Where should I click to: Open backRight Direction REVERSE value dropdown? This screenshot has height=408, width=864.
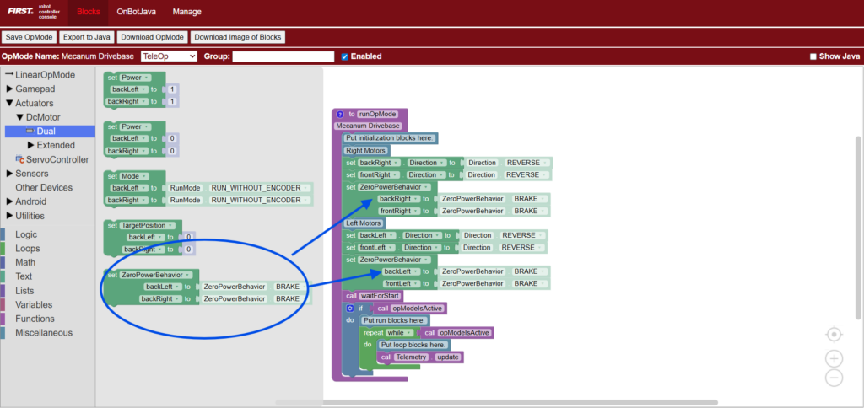[x=526, y=163]
